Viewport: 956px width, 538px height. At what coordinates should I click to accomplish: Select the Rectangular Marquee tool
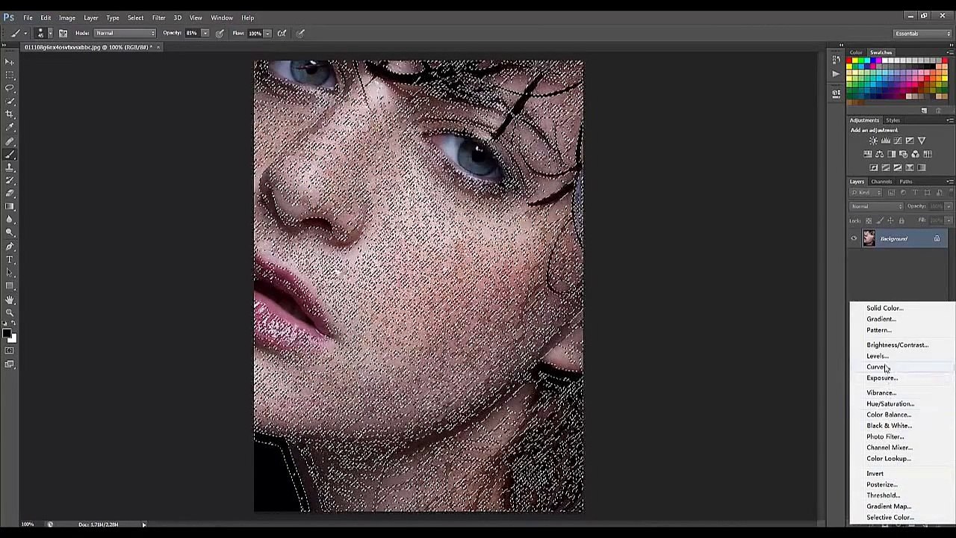click(x=10, y=75)
